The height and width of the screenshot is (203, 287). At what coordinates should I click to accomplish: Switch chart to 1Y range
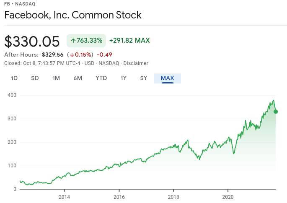124,78
